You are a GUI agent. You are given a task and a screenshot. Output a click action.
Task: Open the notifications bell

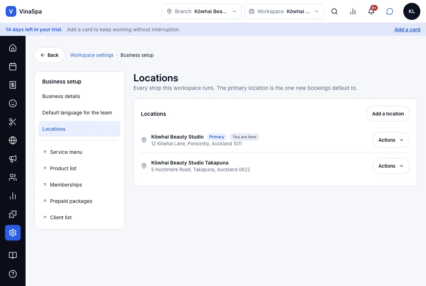pos(371,11)
